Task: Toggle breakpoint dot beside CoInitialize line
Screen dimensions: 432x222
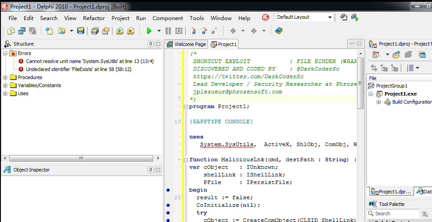Action: [x=168, y=205]
